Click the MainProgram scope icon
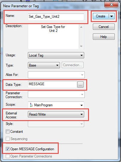 point(31,105)
